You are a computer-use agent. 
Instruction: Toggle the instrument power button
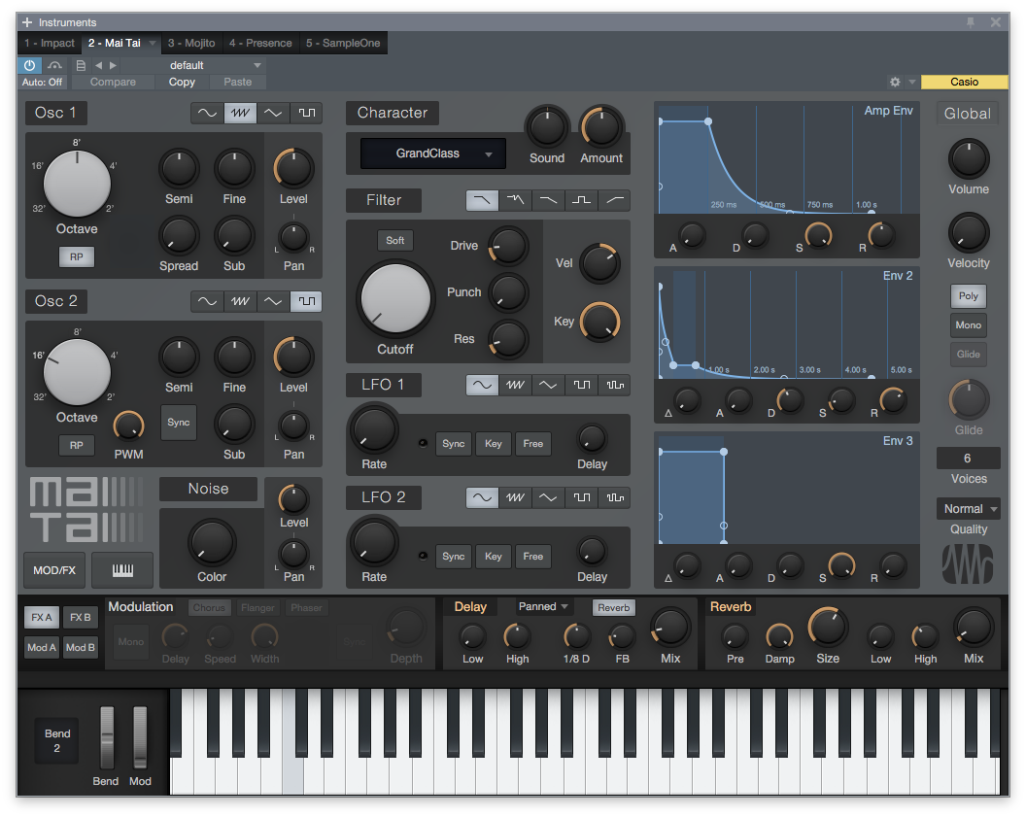pos(29,65)
